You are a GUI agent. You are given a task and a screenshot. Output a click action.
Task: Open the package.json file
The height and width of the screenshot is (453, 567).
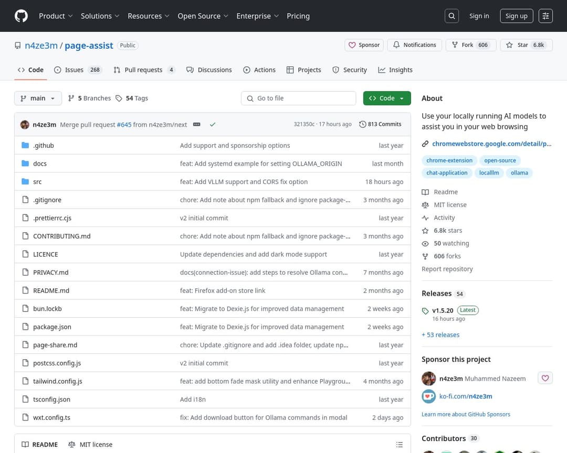(52, 327)
